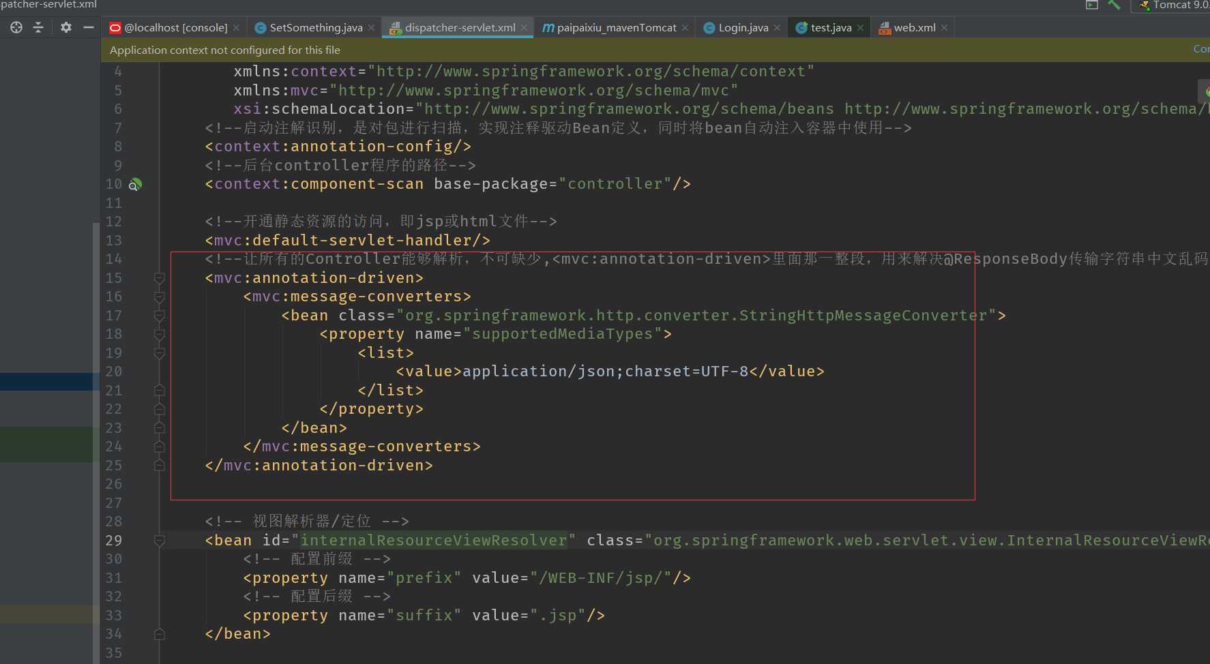Click the closing bean fold marker on line 34
Viewport: 1210px width, 664px height.
pyautogui.click(x=160, y=635)
